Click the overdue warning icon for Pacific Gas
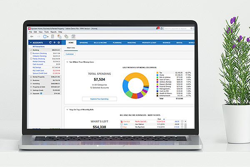Viewport: 250px width, 167px height. click(x=122, y=121)
